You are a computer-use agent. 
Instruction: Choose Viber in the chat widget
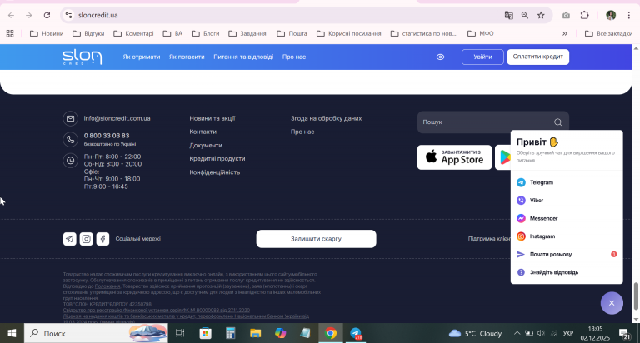[x=567, y=201]
